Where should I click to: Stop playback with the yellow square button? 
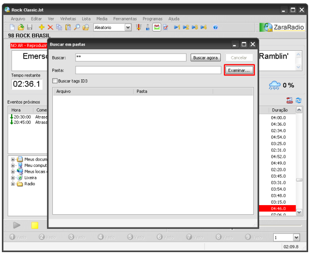pos(35,225)
